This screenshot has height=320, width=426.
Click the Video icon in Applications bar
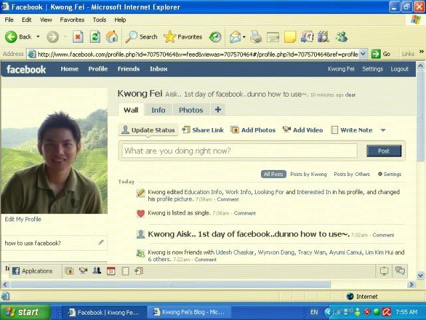click(x=83, y=271)
